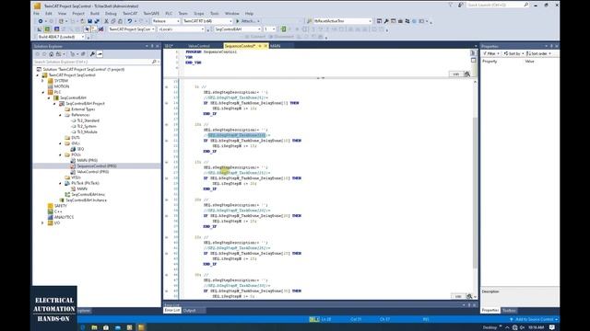Click the Quick Launch search magnifier
This screenshot has height=331, width=590.
tap(526, 5)
